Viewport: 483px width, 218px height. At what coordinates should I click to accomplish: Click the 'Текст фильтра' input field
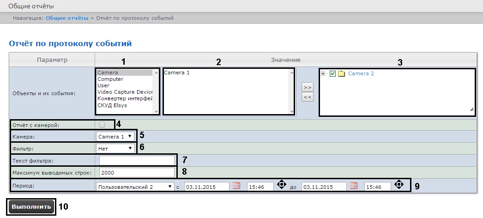[x=137, y=160]
